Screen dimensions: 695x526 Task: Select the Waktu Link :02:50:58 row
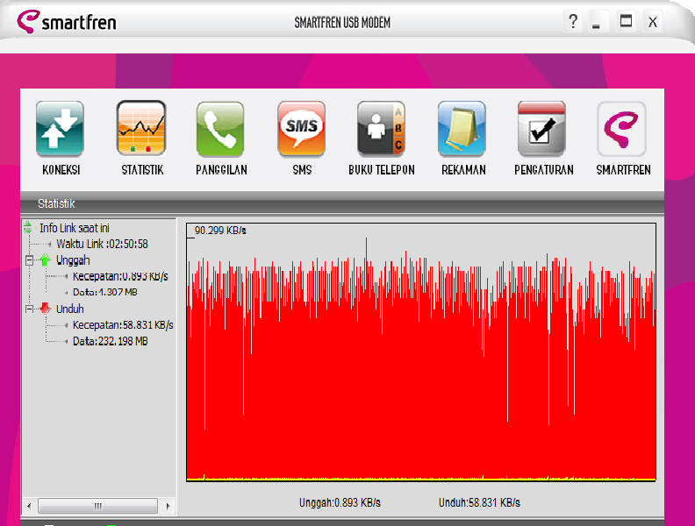click(x=102, y=244)
